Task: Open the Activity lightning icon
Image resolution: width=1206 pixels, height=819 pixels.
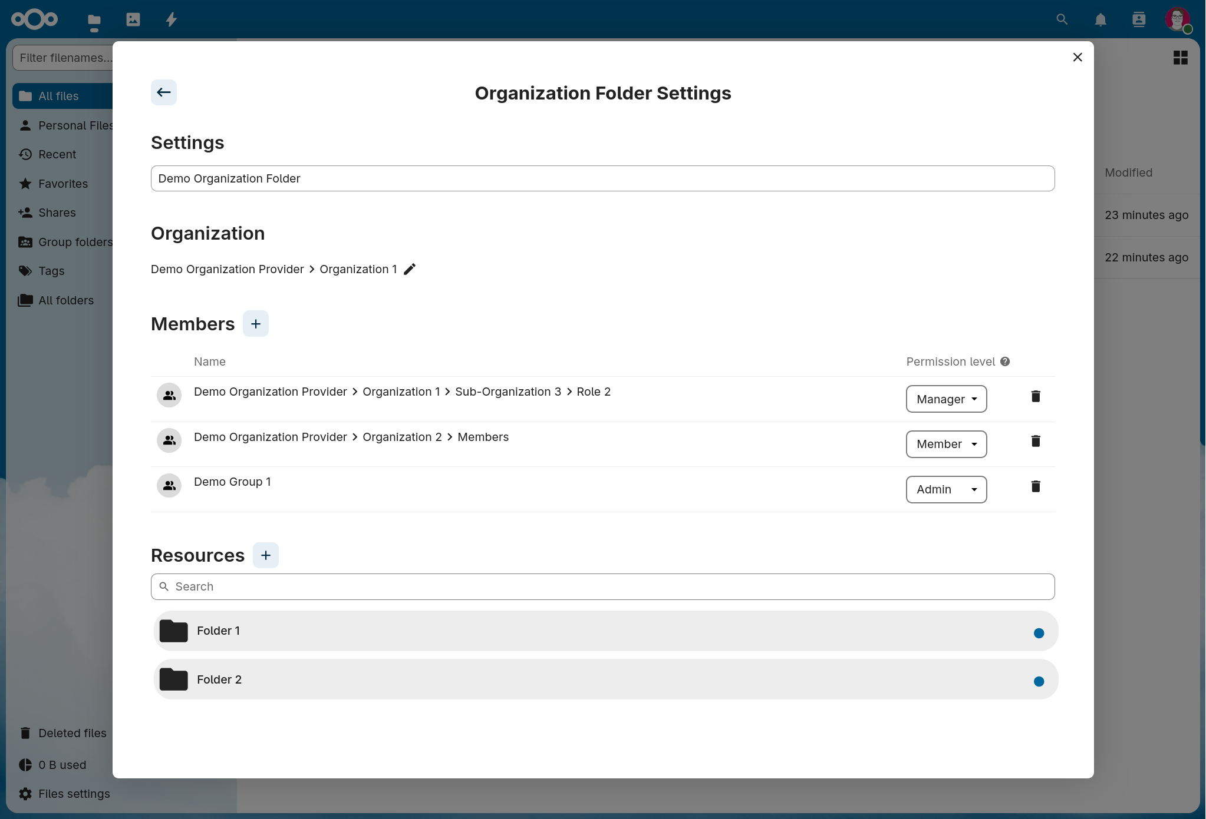Action: click(172, 19)
